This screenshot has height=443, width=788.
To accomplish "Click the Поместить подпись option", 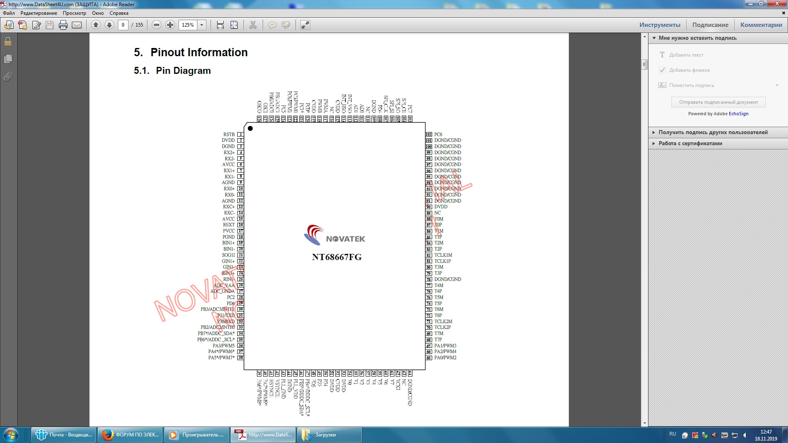I will 692,85.
